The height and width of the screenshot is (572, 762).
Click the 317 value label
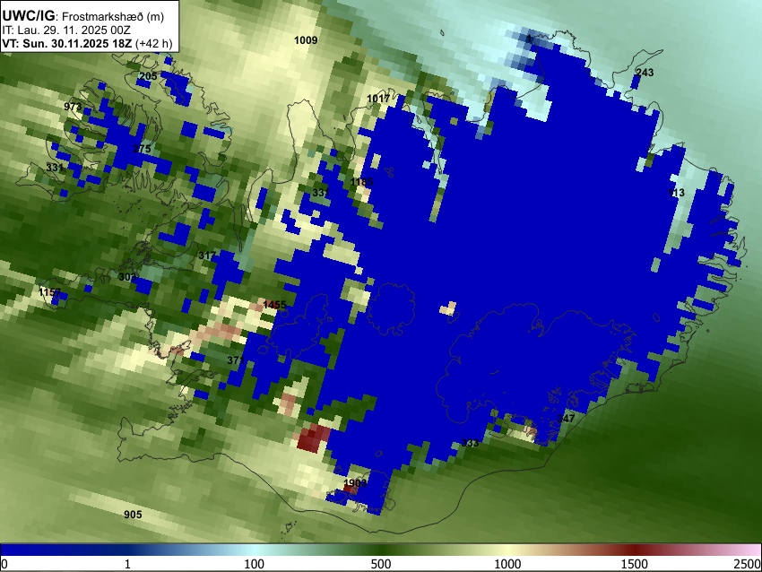(x=207, y=256)
